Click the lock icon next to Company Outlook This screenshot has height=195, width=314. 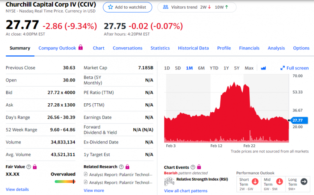click(81, 47)
